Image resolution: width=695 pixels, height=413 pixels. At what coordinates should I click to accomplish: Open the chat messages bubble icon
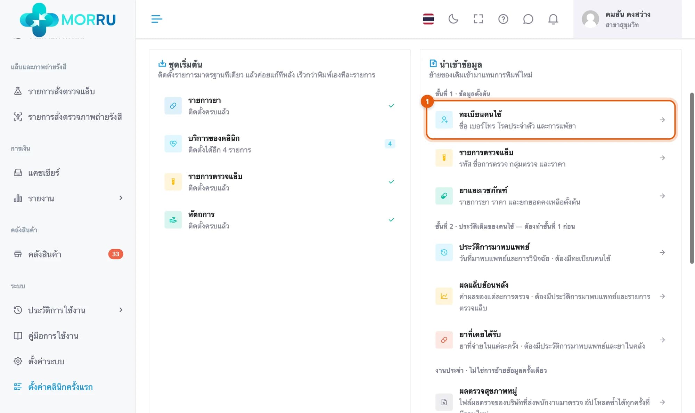pyautogui.click(x=528, y=19)
